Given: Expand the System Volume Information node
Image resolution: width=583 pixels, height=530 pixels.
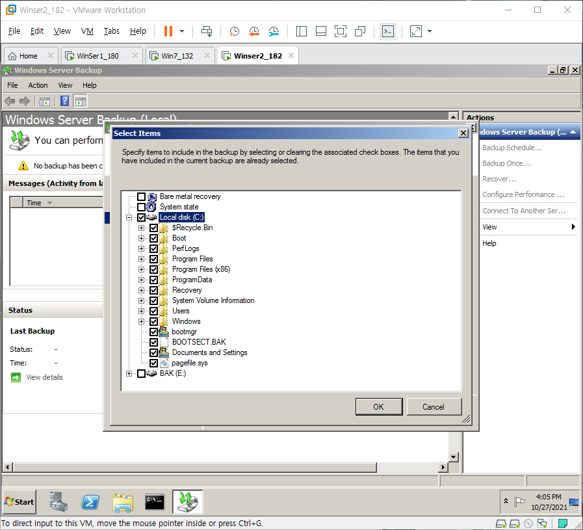Looking at the screenshot, I should tap(141, 300).
